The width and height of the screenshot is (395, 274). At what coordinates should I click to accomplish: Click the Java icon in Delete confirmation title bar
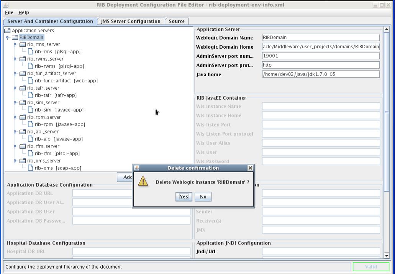point(137,168)
